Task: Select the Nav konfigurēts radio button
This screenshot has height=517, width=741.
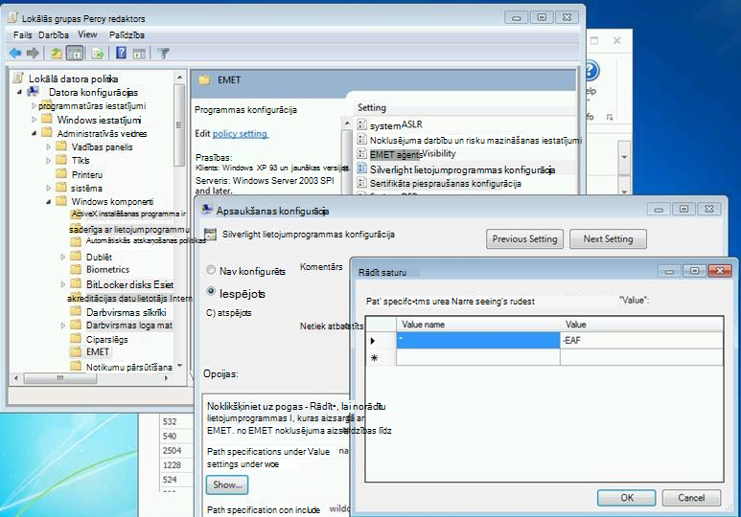Action: pos(211,270)
